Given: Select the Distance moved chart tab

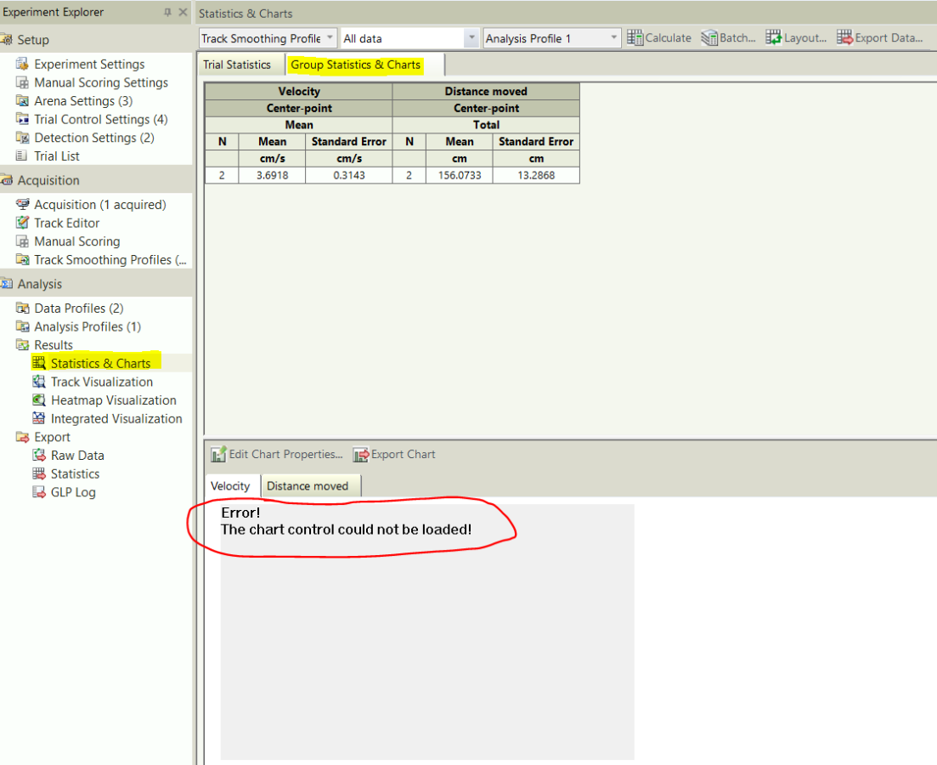Looking at the screenshot, I should click(x=308, y=485).
